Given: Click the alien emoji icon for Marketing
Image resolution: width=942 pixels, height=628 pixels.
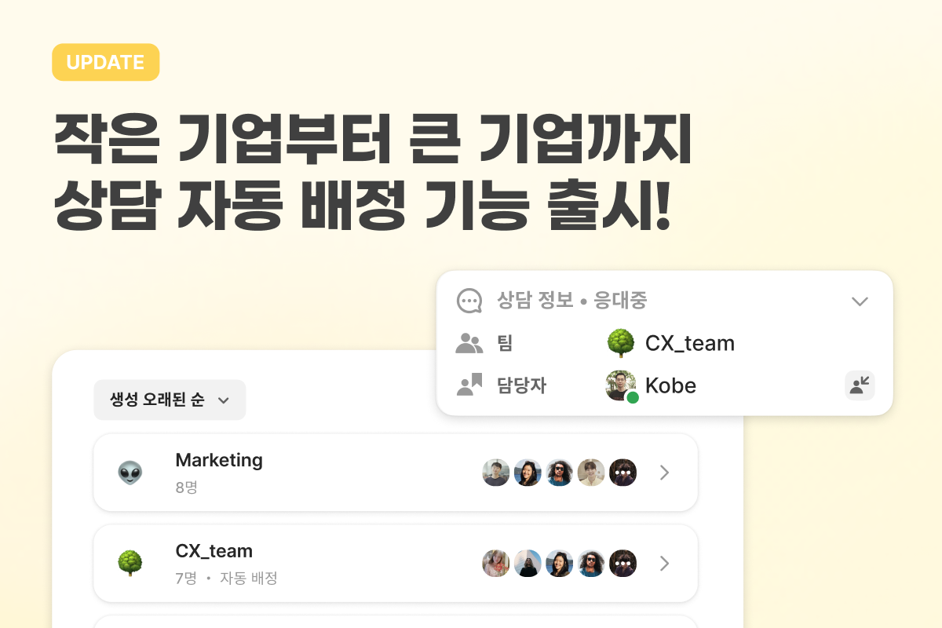Looking at the screenshot, I should (130, 473).
